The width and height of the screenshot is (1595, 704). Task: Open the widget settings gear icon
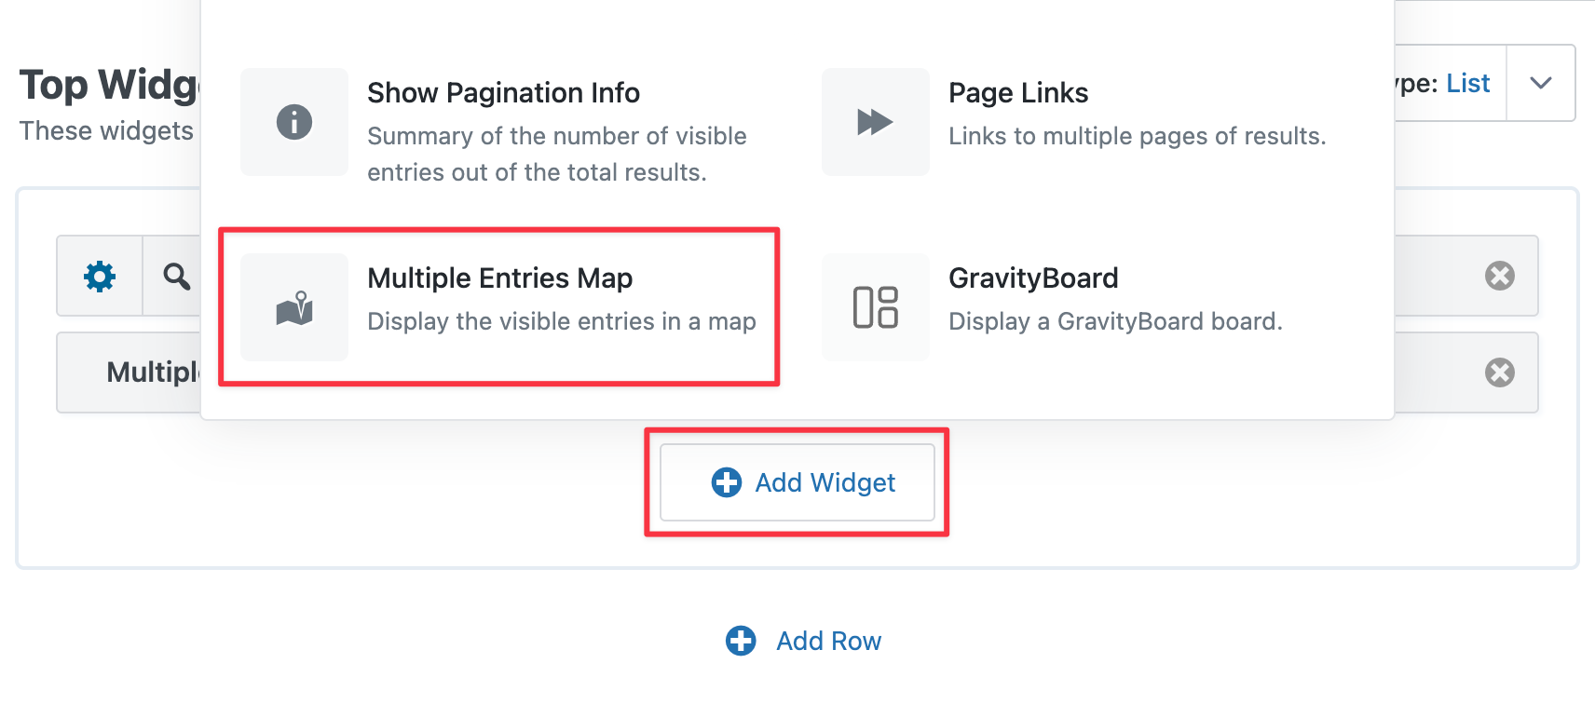99,276
